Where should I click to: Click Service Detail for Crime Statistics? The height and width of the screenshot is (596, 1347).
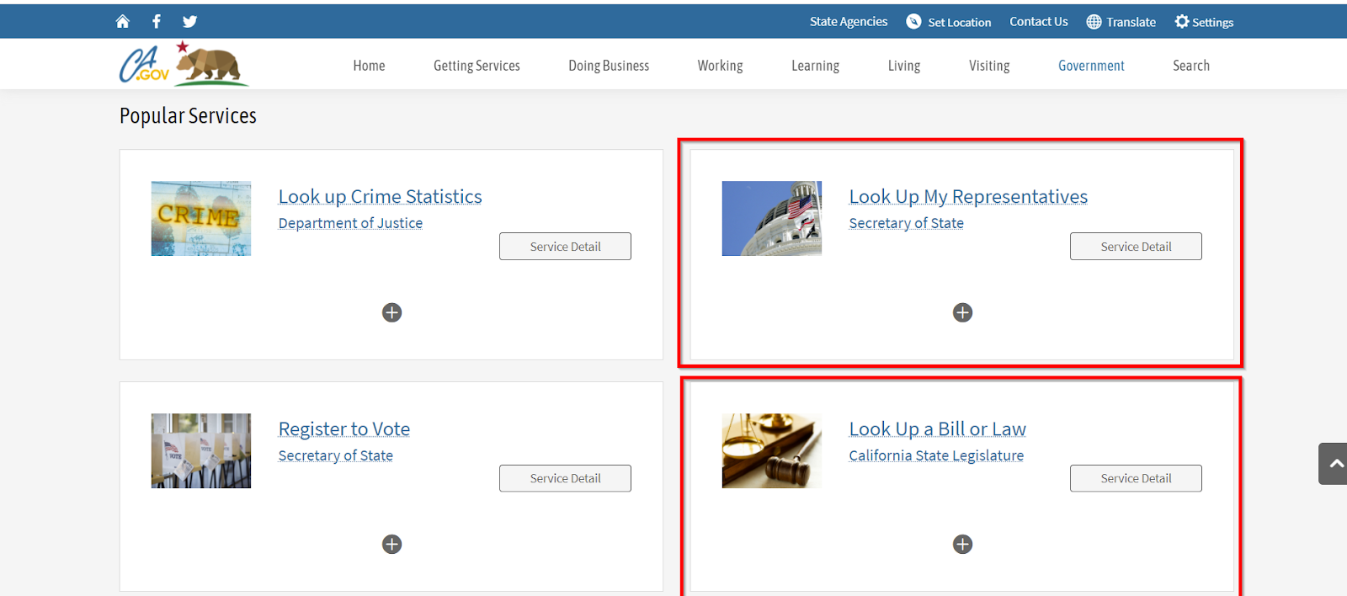coord(565,247)
